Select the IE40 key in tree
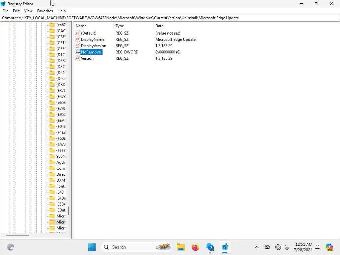Viewport: 340px width, 255px height. click(x=60, y=192)
